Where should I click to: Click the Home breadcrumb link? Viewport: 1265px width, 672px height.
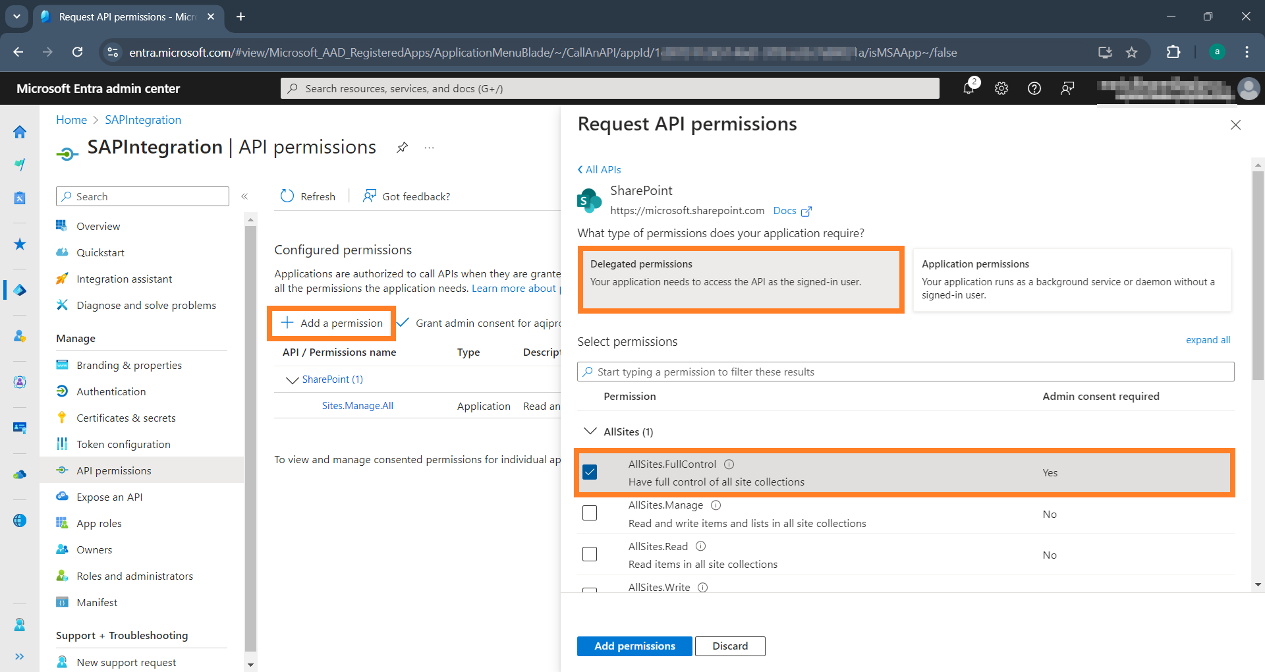pos(71,120)
